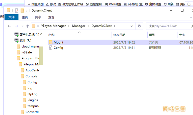This screenshot has width=193, height=115.
Task: Open iv3Safe folder in tree
Action: [x=24, y=52]
